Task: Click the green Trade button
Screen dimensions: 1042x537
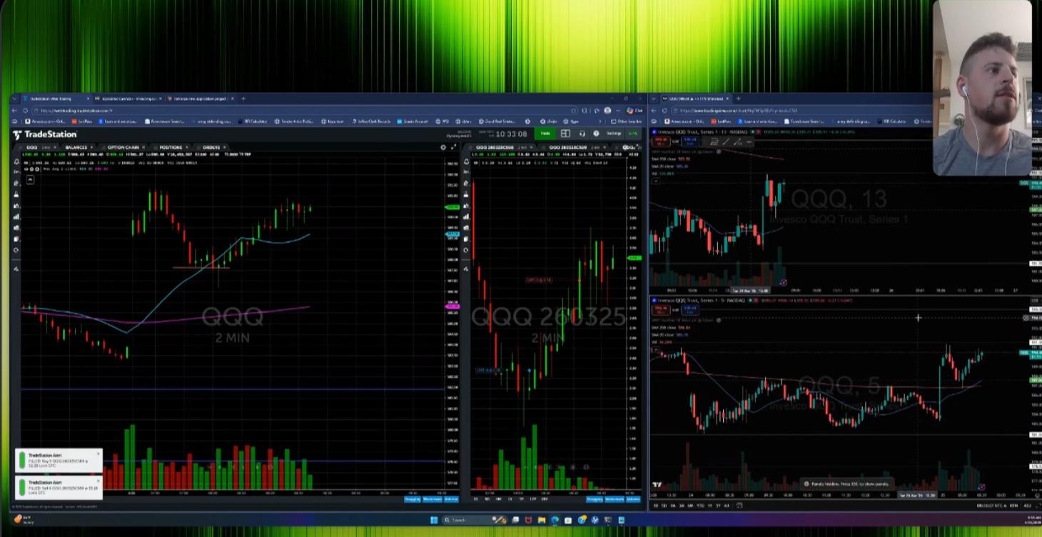Action: (545, 134)
